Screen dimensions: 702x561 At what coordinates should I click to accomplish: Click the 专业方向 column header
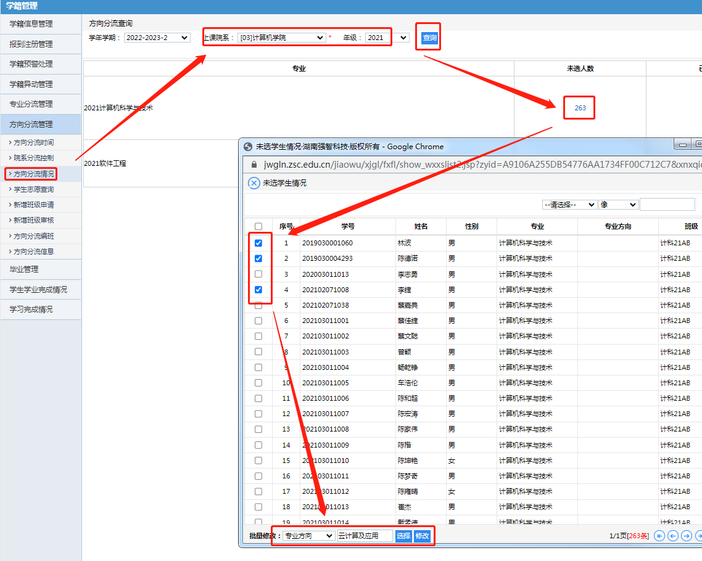[618, 226]
